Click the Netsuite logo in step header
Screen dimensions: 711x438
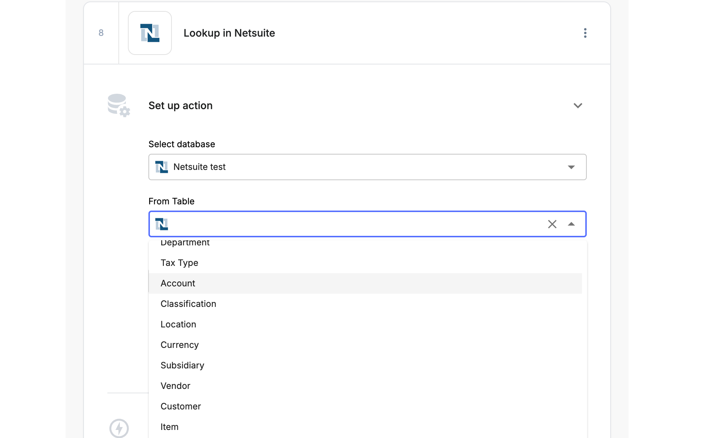pos(150,33)
